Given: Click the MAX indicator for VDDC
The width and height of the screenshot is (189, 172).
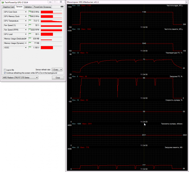Looking at the screenshot, I should [30, 47].
